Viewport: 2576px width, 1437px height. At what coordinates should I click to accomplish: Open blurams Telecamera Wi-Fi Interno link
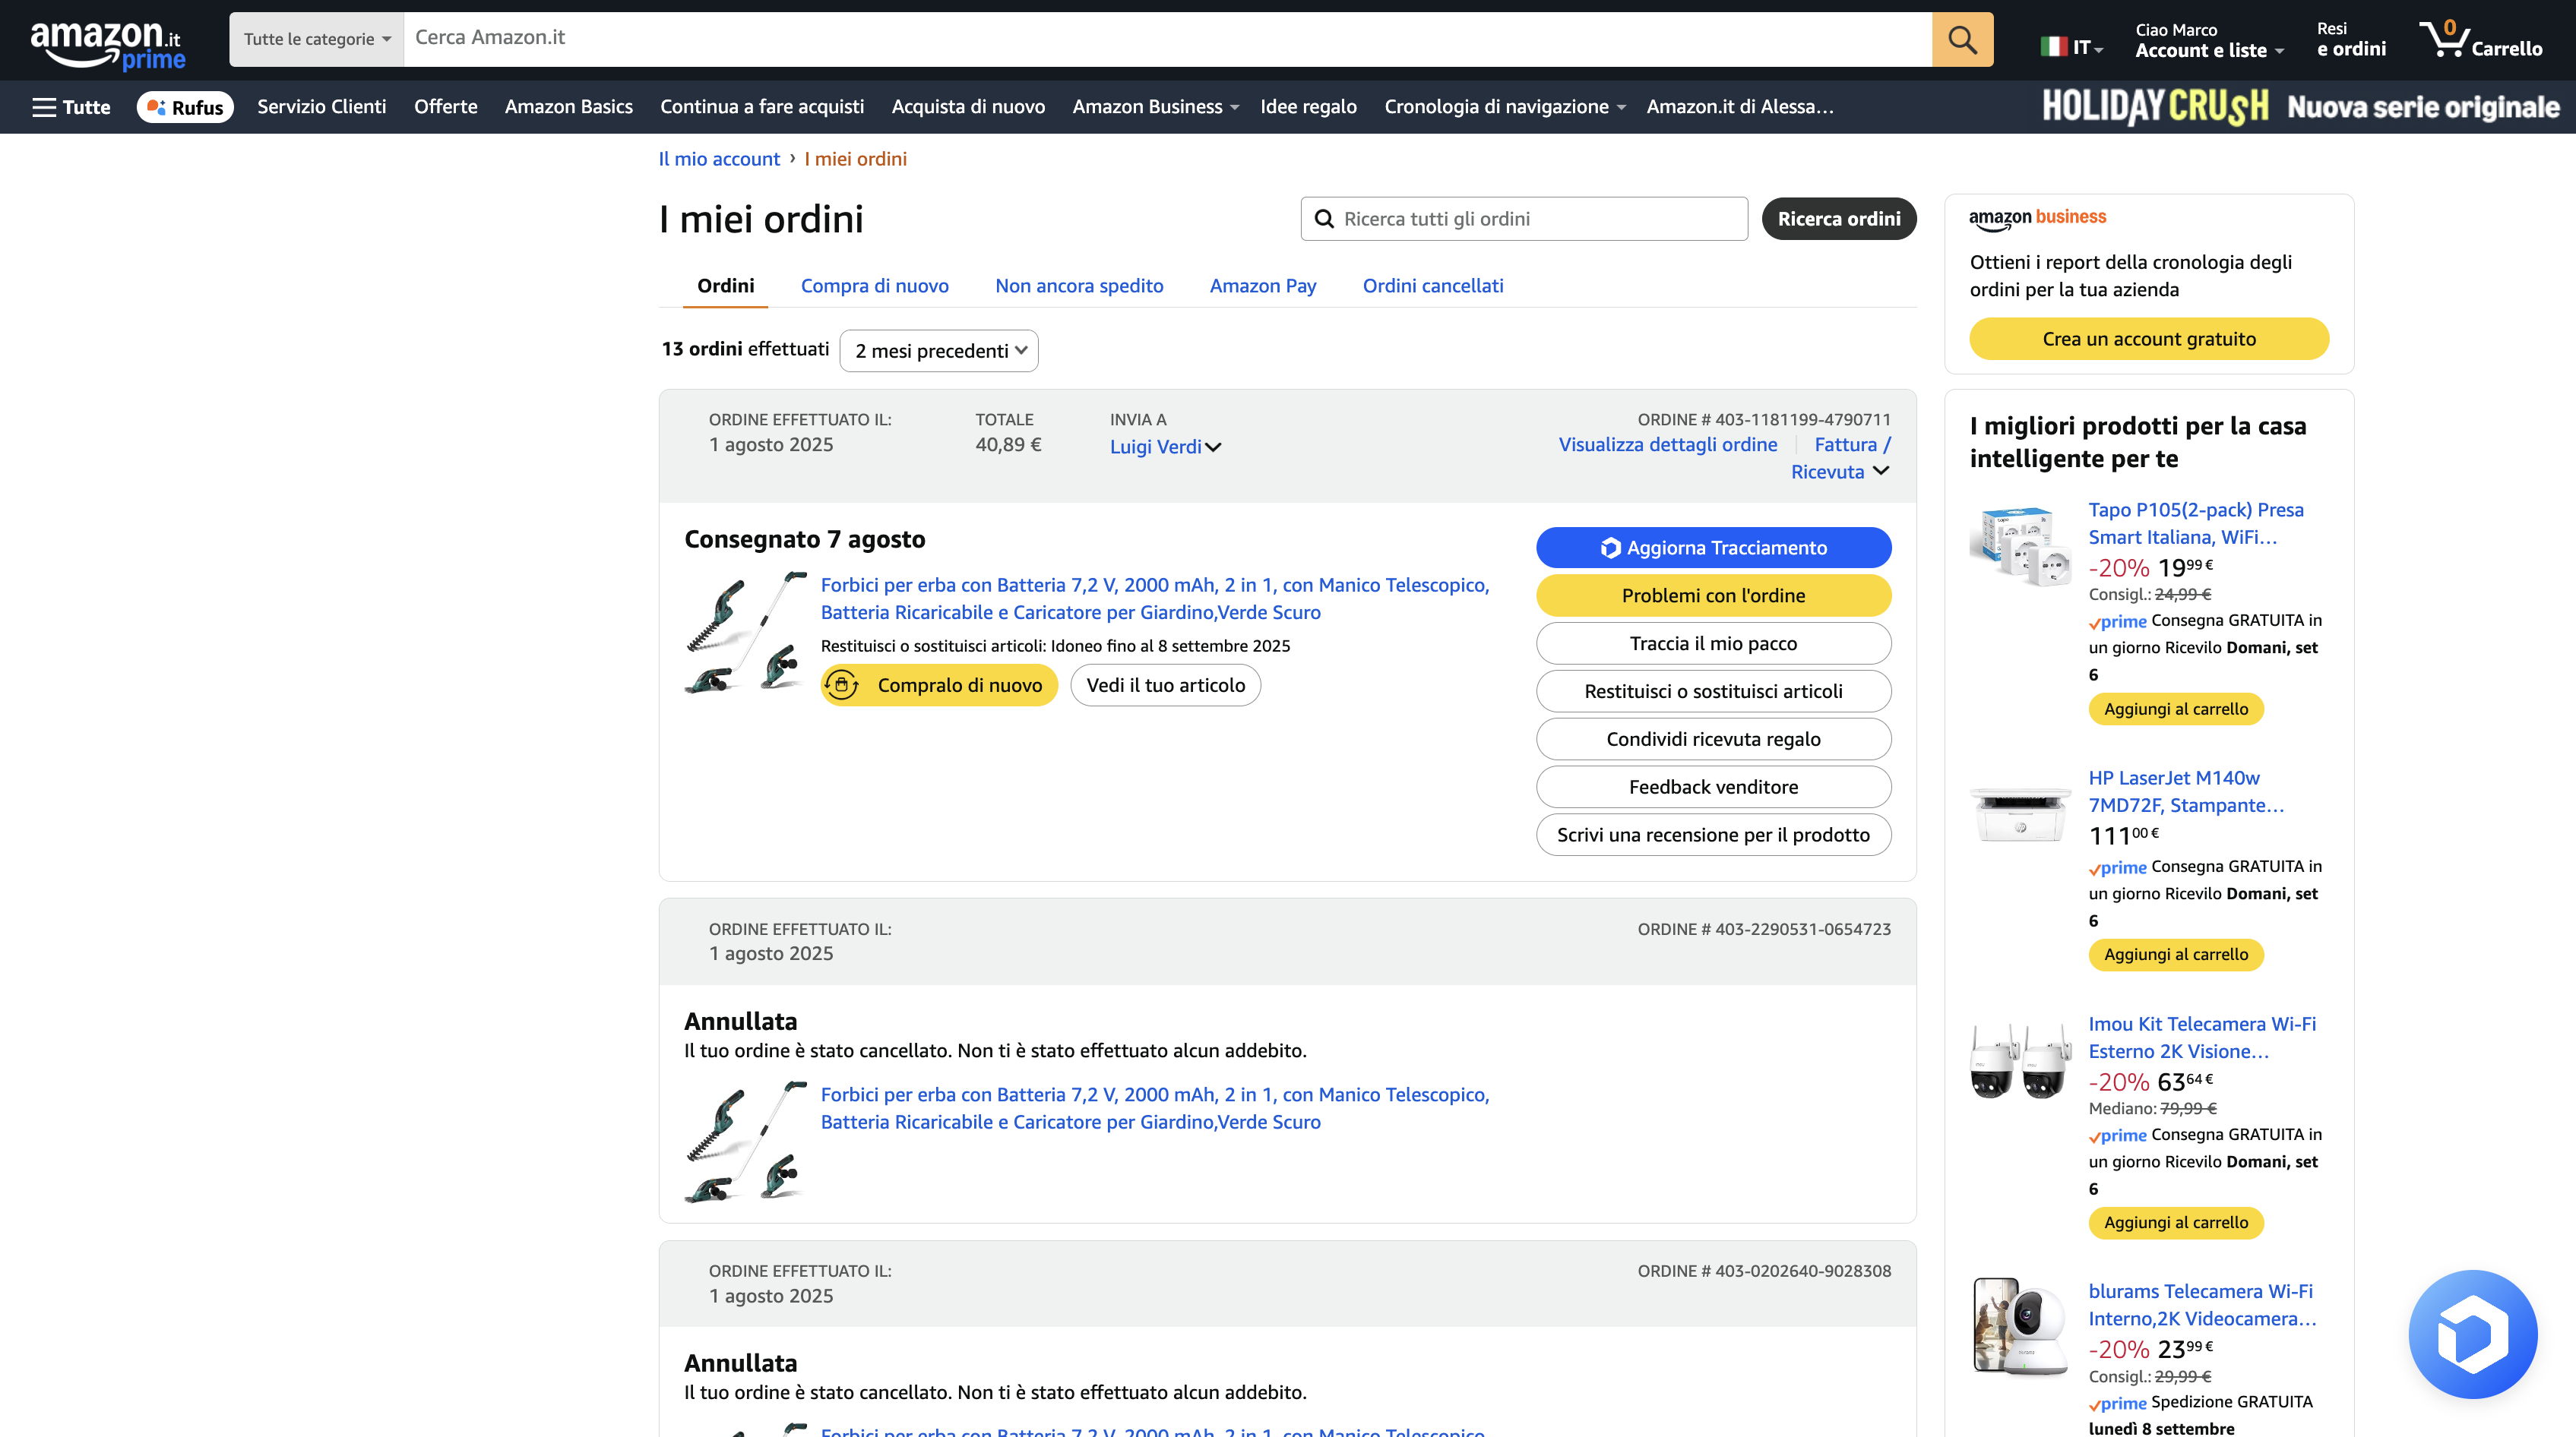point(2202,1305)
